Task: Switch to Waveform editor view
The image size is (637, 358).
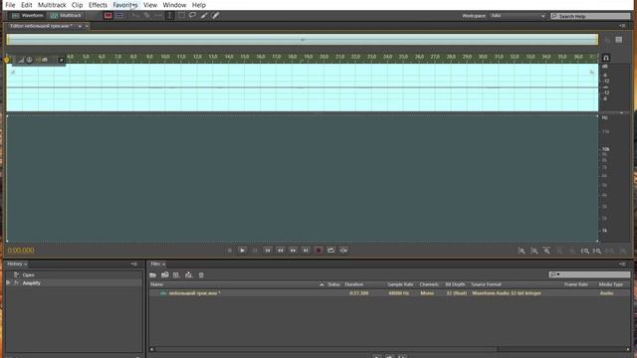Action: [27, 16]
